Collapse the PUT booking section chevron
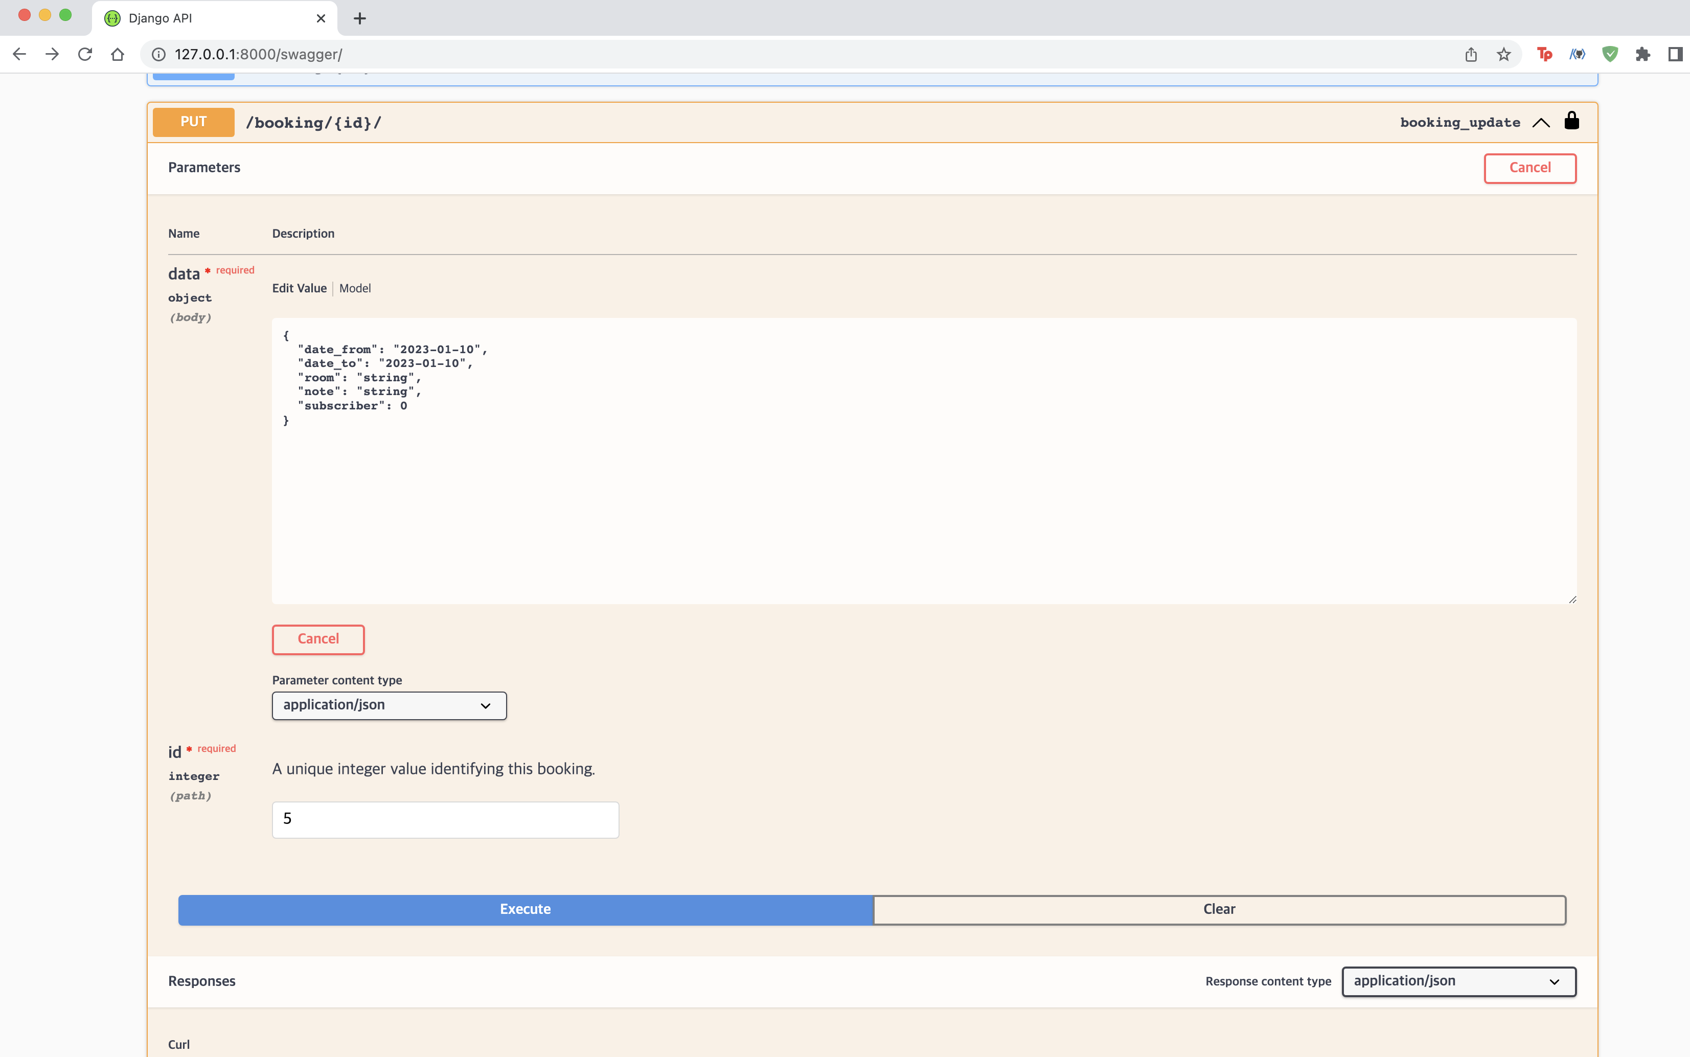Screen dimensions: 1690x1057 point(1540,122)
